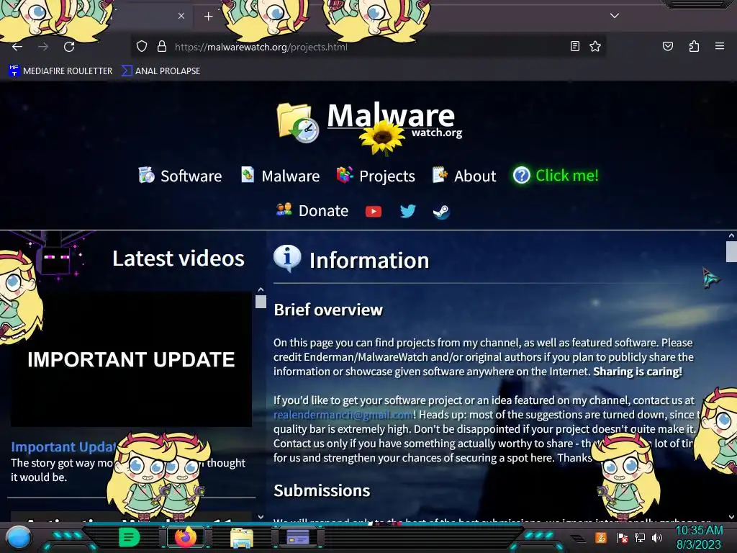737x553 pixels.
Task: Close the current browser tab
Action: pos(181,16)
